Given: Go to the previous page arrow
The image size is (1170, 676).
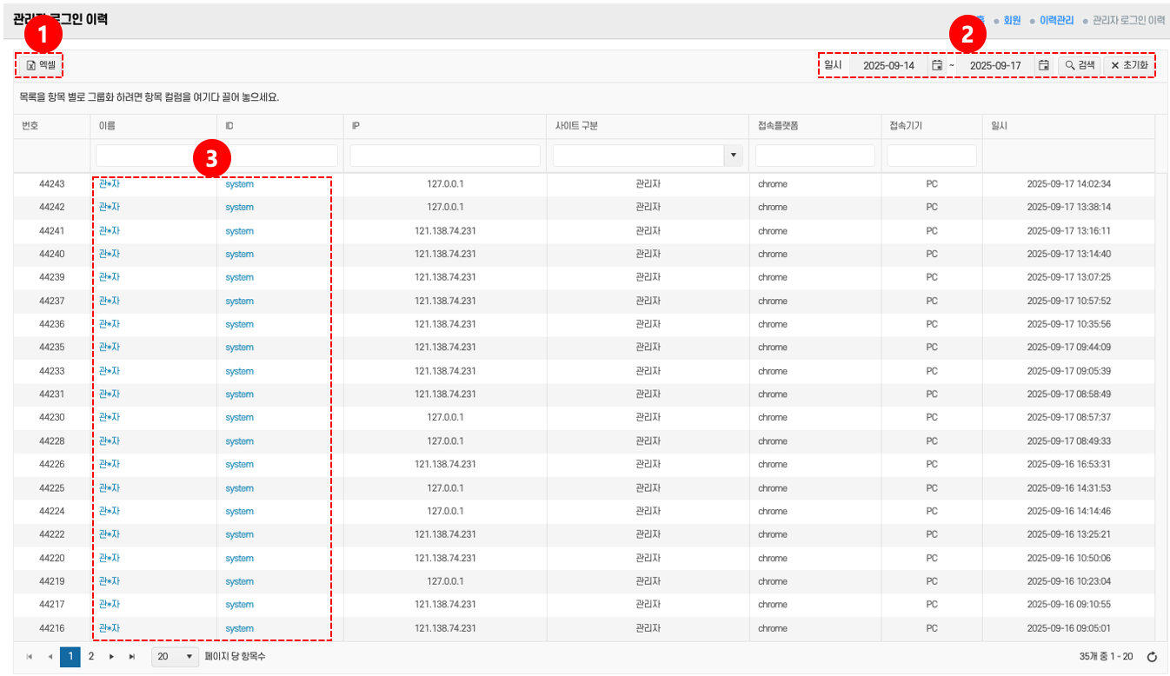Looking at the screenshot, I should click(x=50, y=657).
